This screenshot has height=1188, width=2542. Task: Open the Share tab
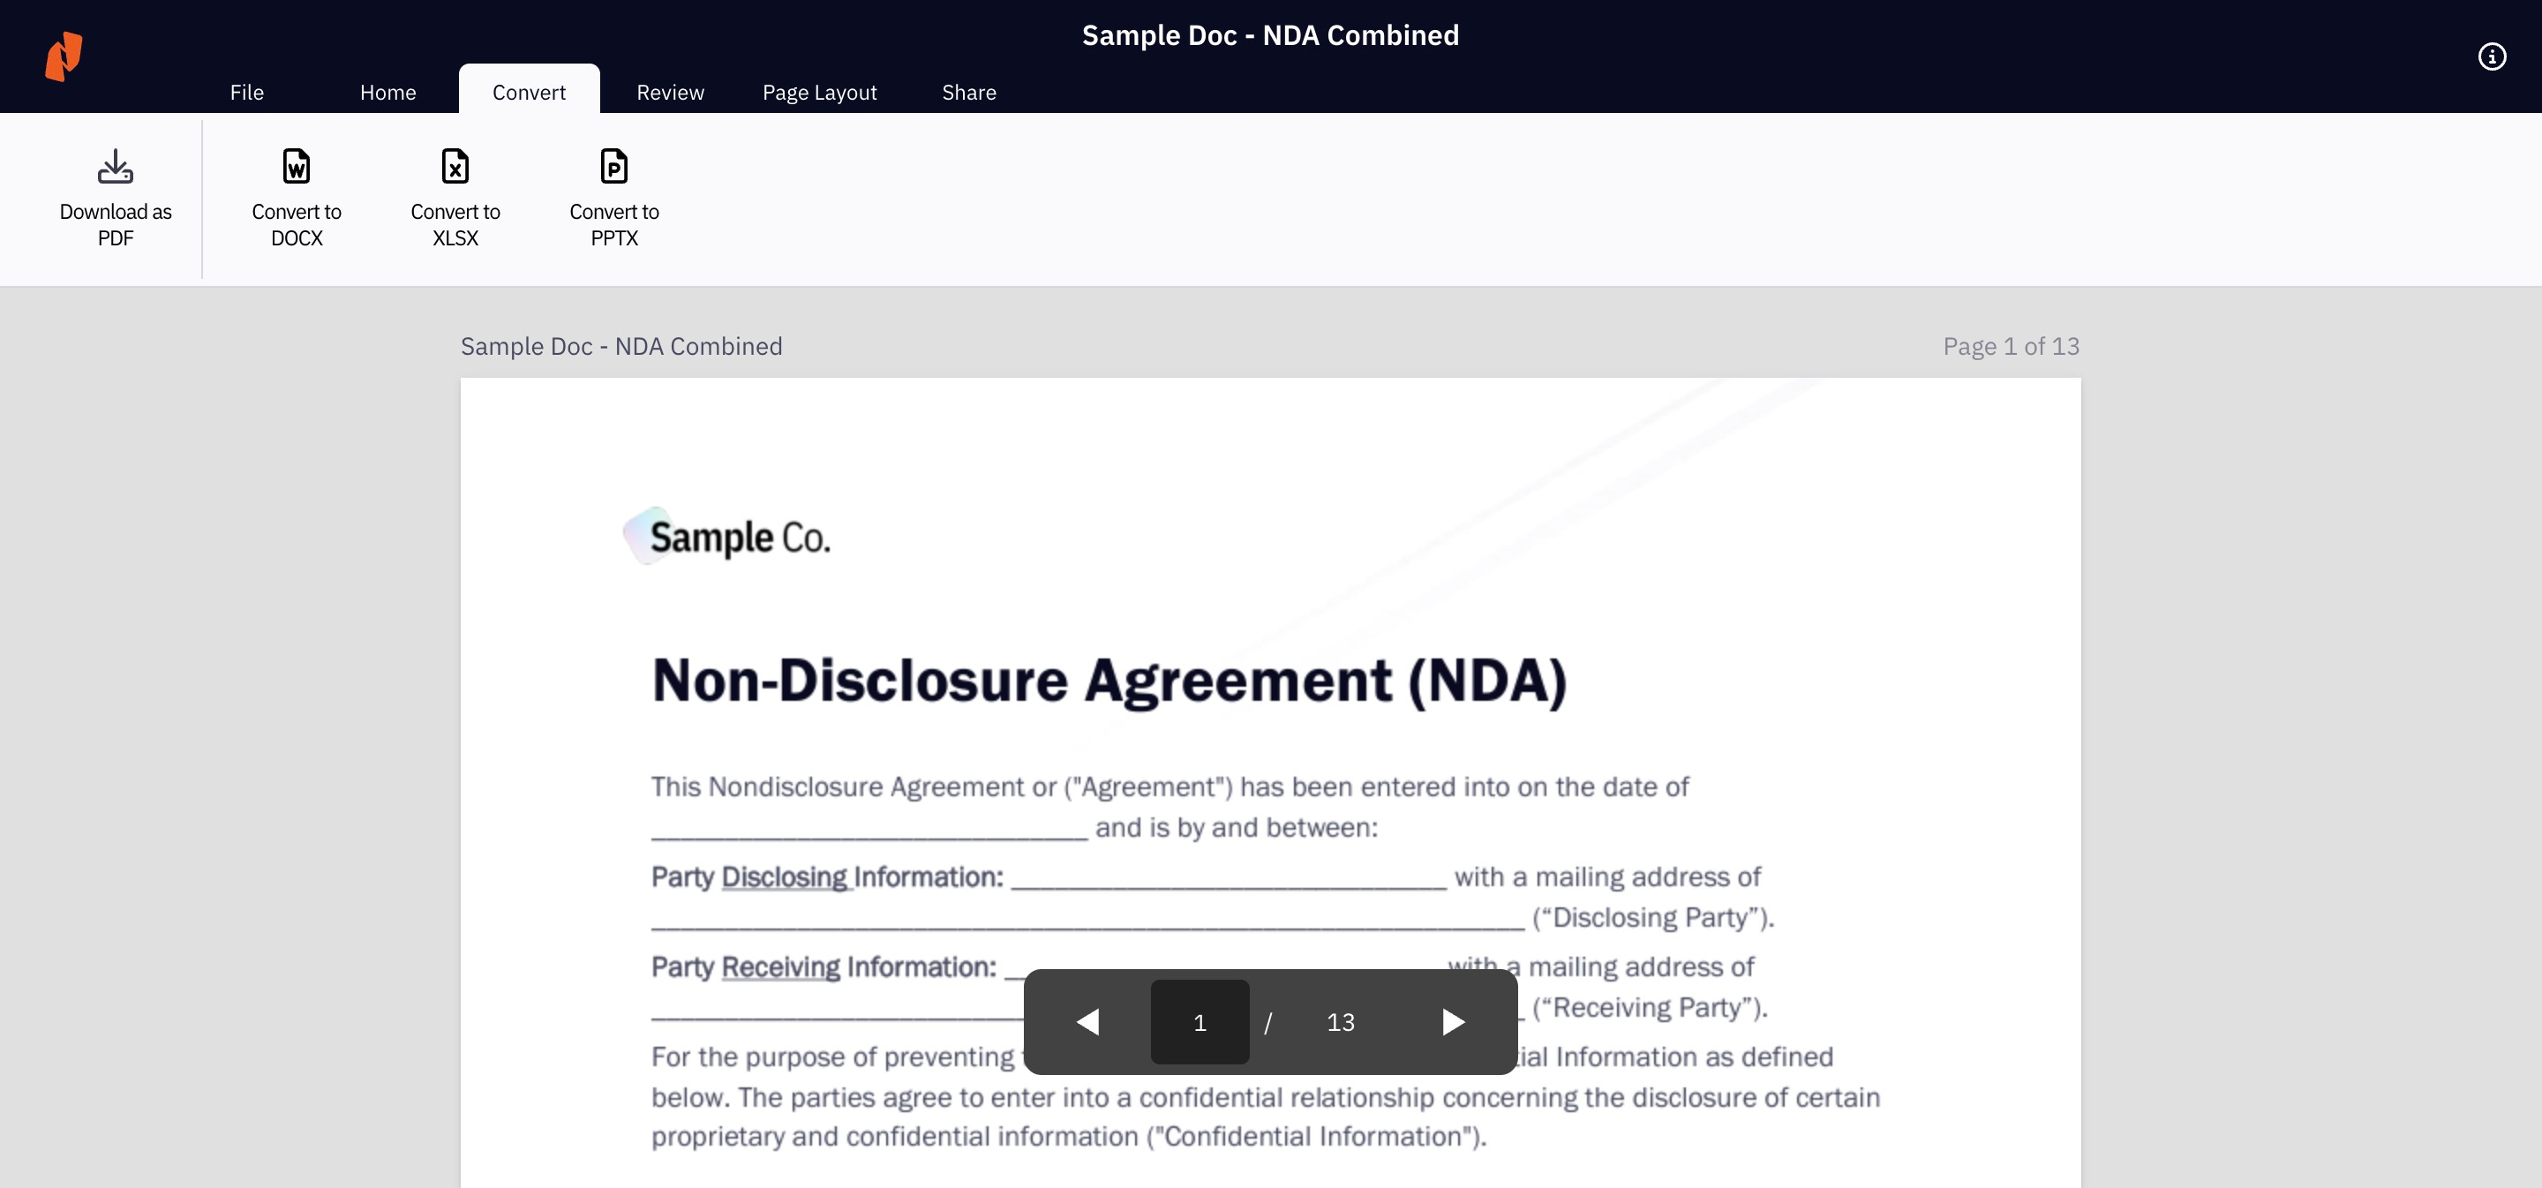[969, 92]
